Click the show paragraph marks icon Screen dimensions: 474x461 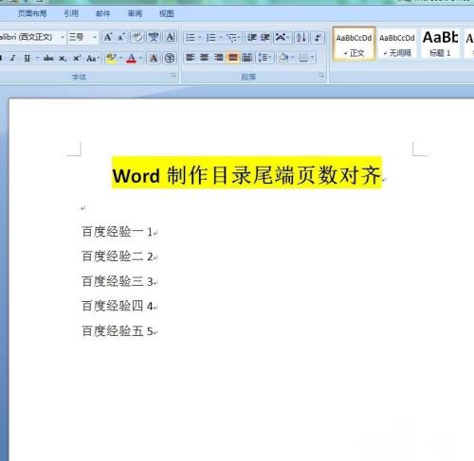(x=318, y=38)
